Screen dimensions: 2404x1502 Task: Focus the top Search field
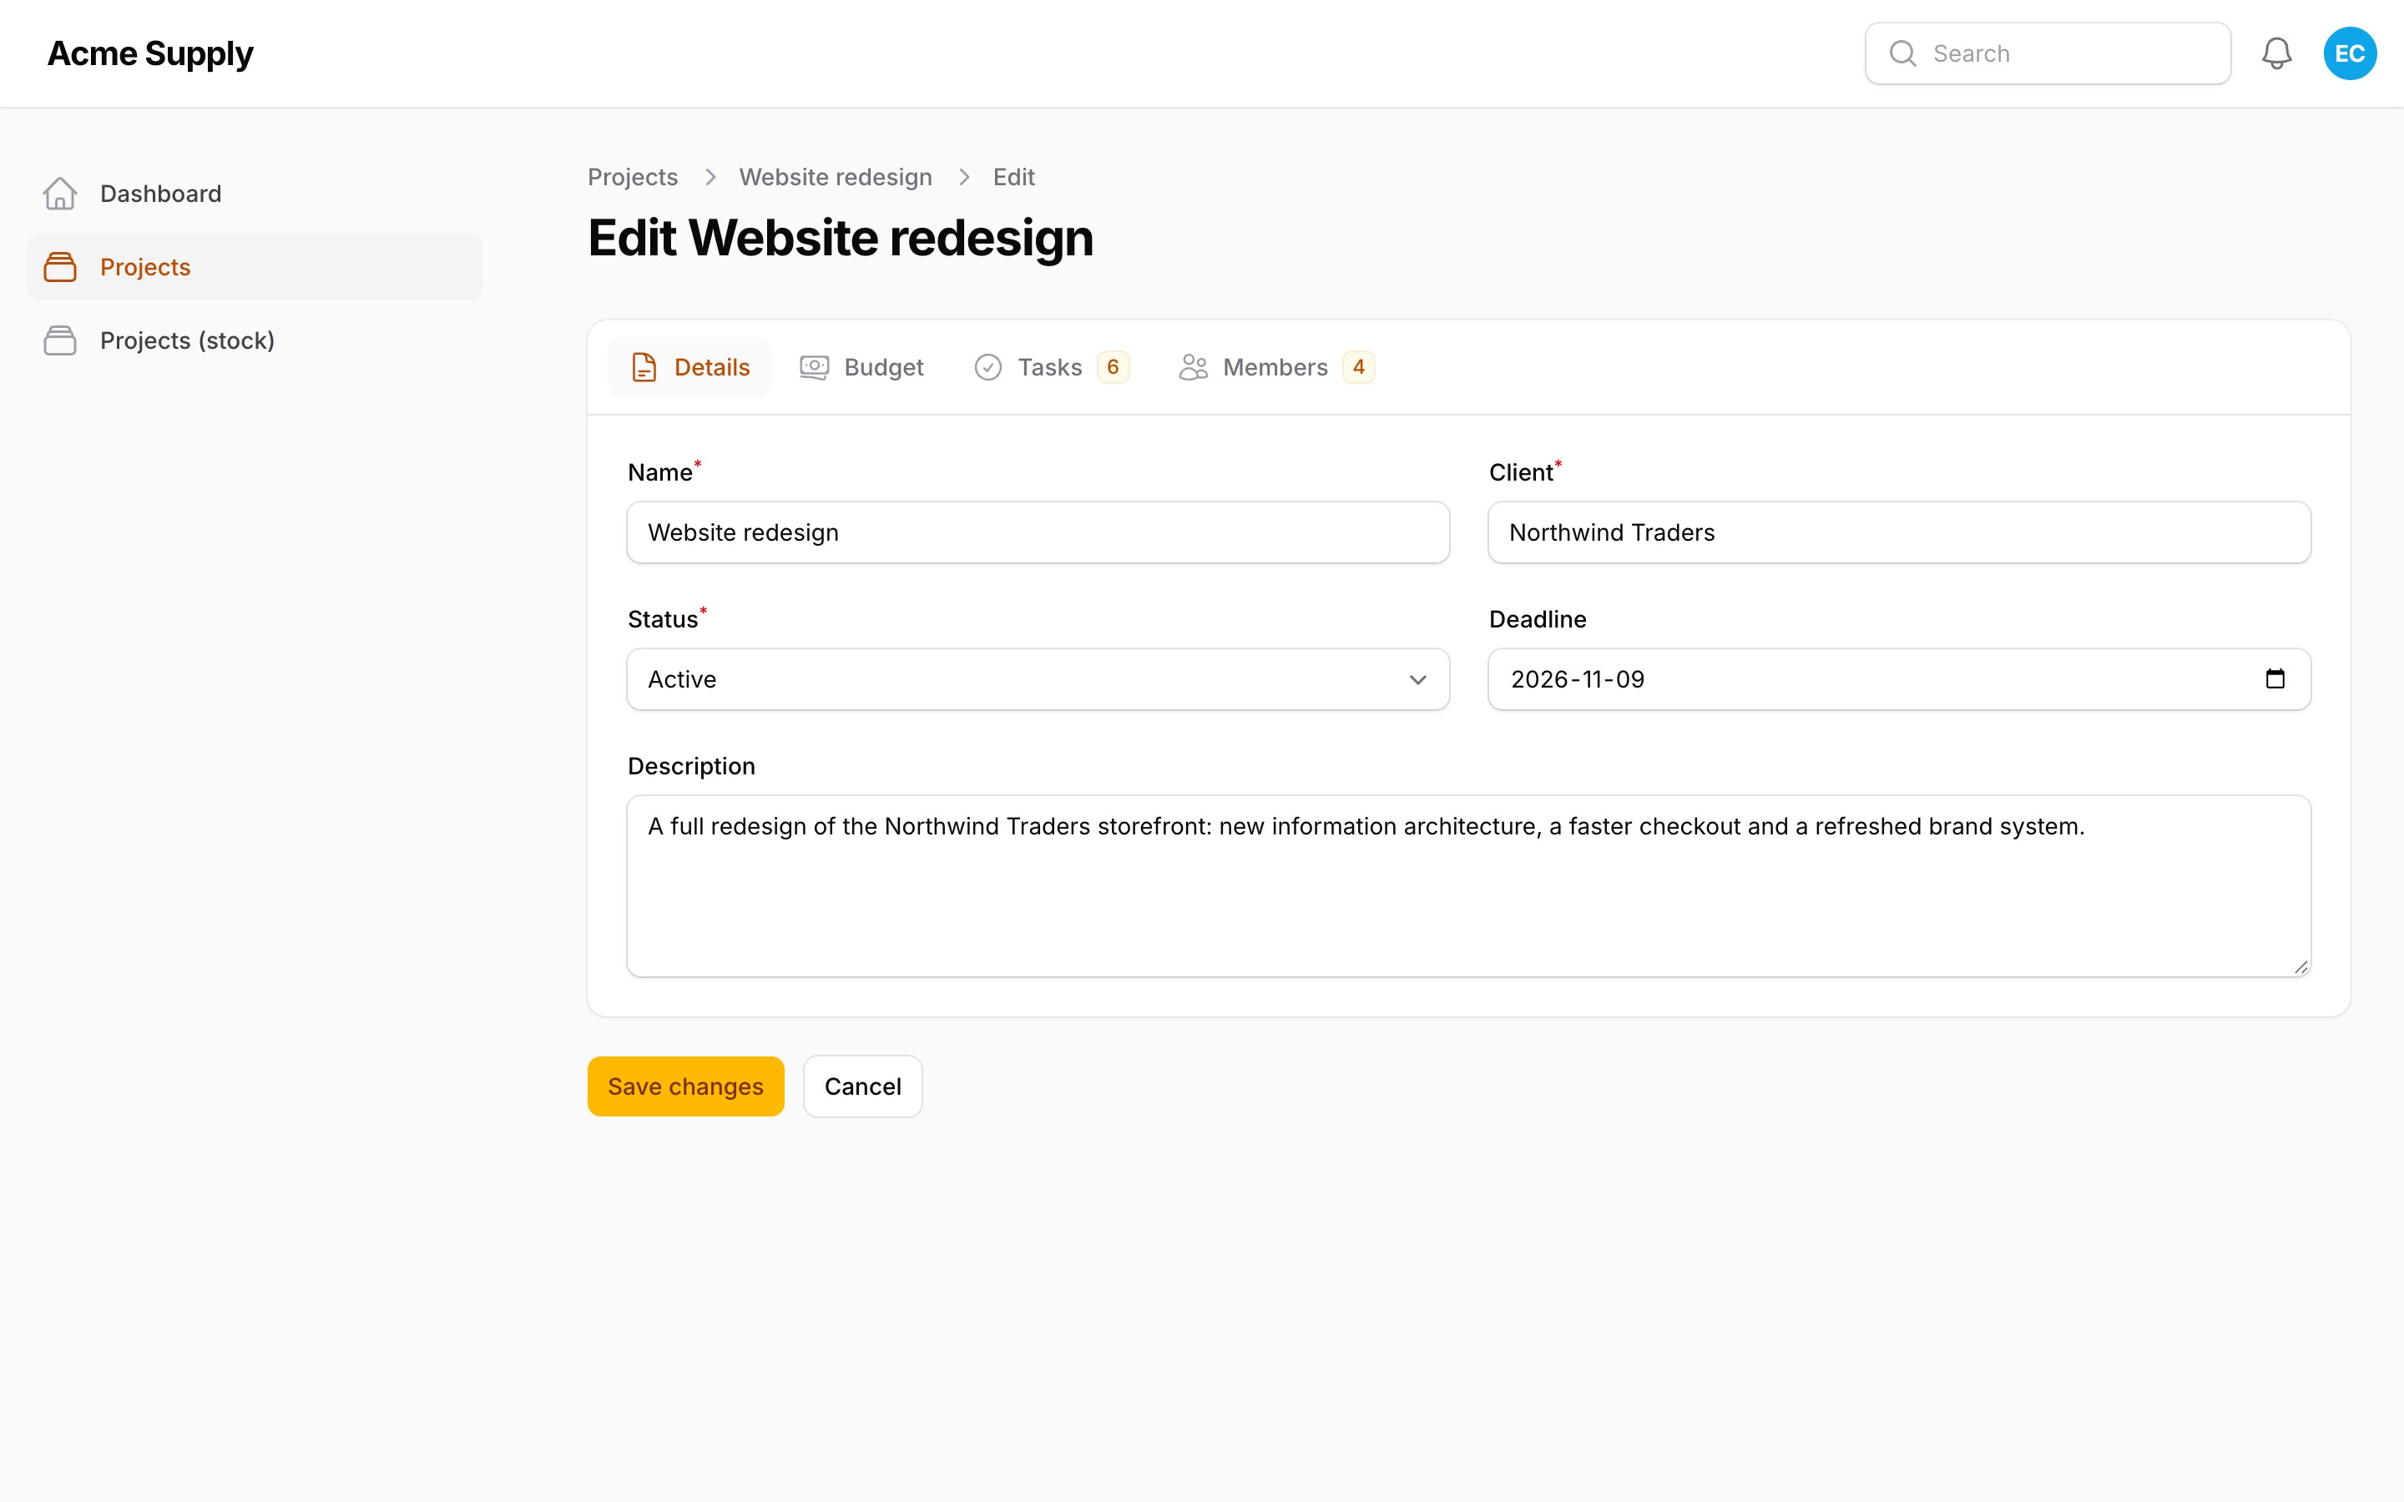coord(2048,53)
